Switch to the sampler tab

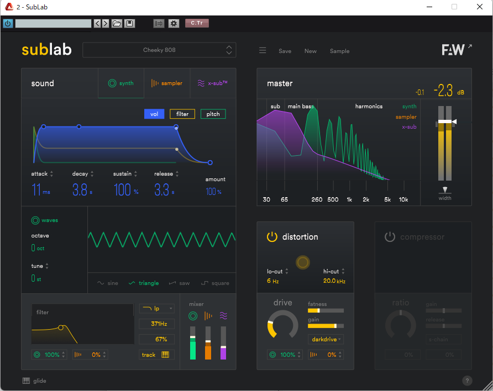(167, 83)
